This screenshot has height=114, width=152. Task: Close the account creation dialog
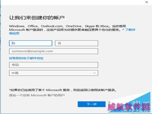point(147,2)
